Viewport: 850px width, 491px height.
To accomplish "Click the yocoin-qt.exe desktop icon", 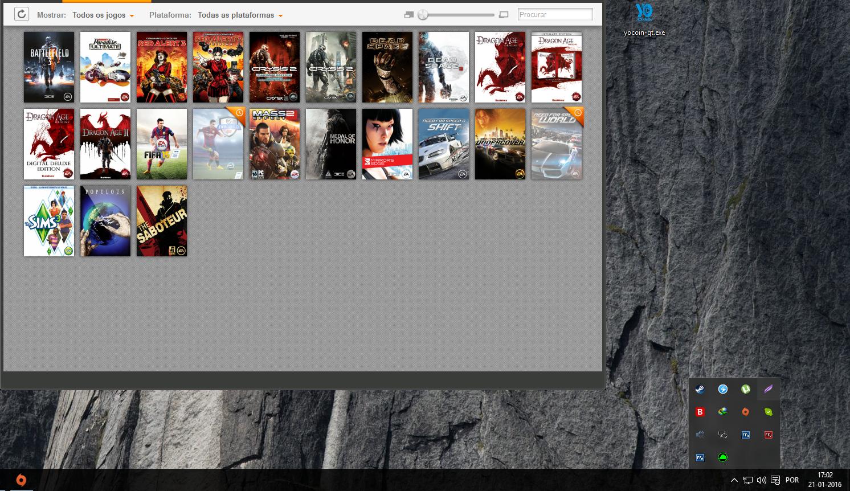I will click(644, 19).
